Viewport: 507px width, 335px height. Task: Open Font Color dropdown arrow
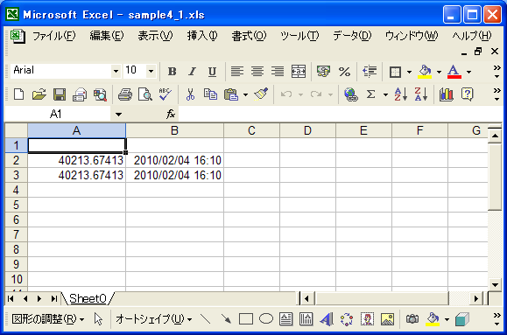[x=468, y=72]
